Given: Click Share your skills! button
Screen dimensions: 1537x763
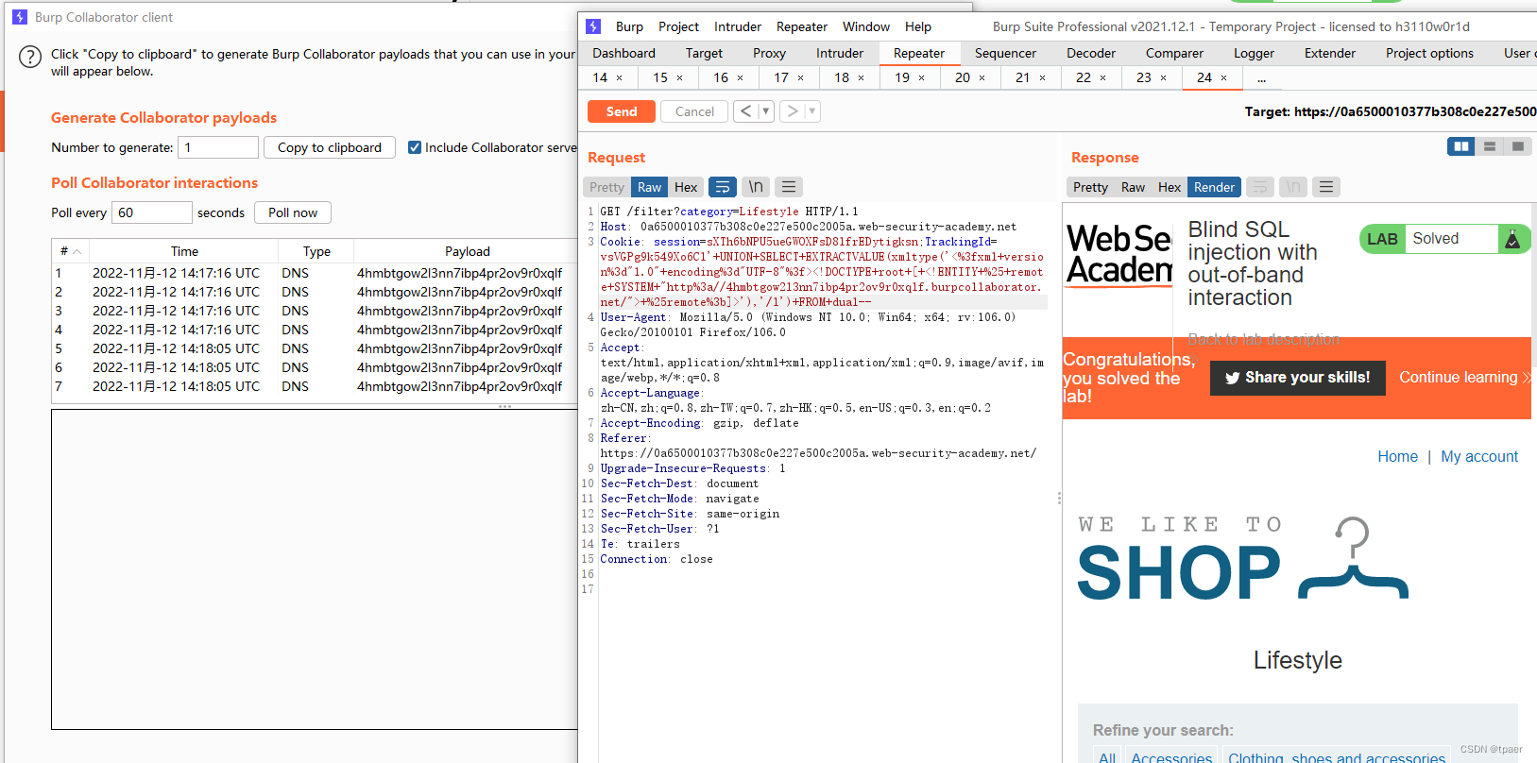Looking at the screenshot, I should coord(1298,378).
